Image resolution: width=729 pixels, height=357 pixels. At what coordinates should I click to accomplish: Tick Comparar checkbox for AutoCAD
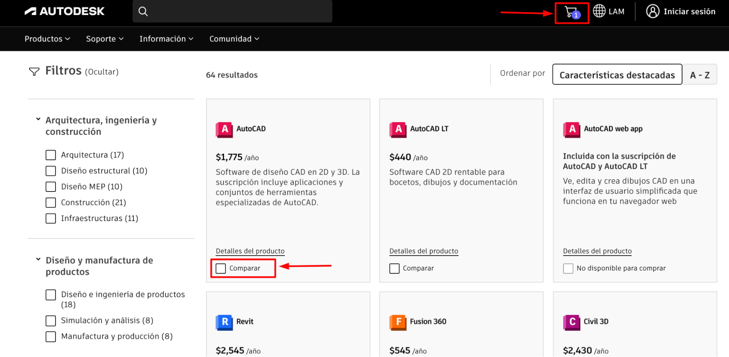[x=221, y=268]
